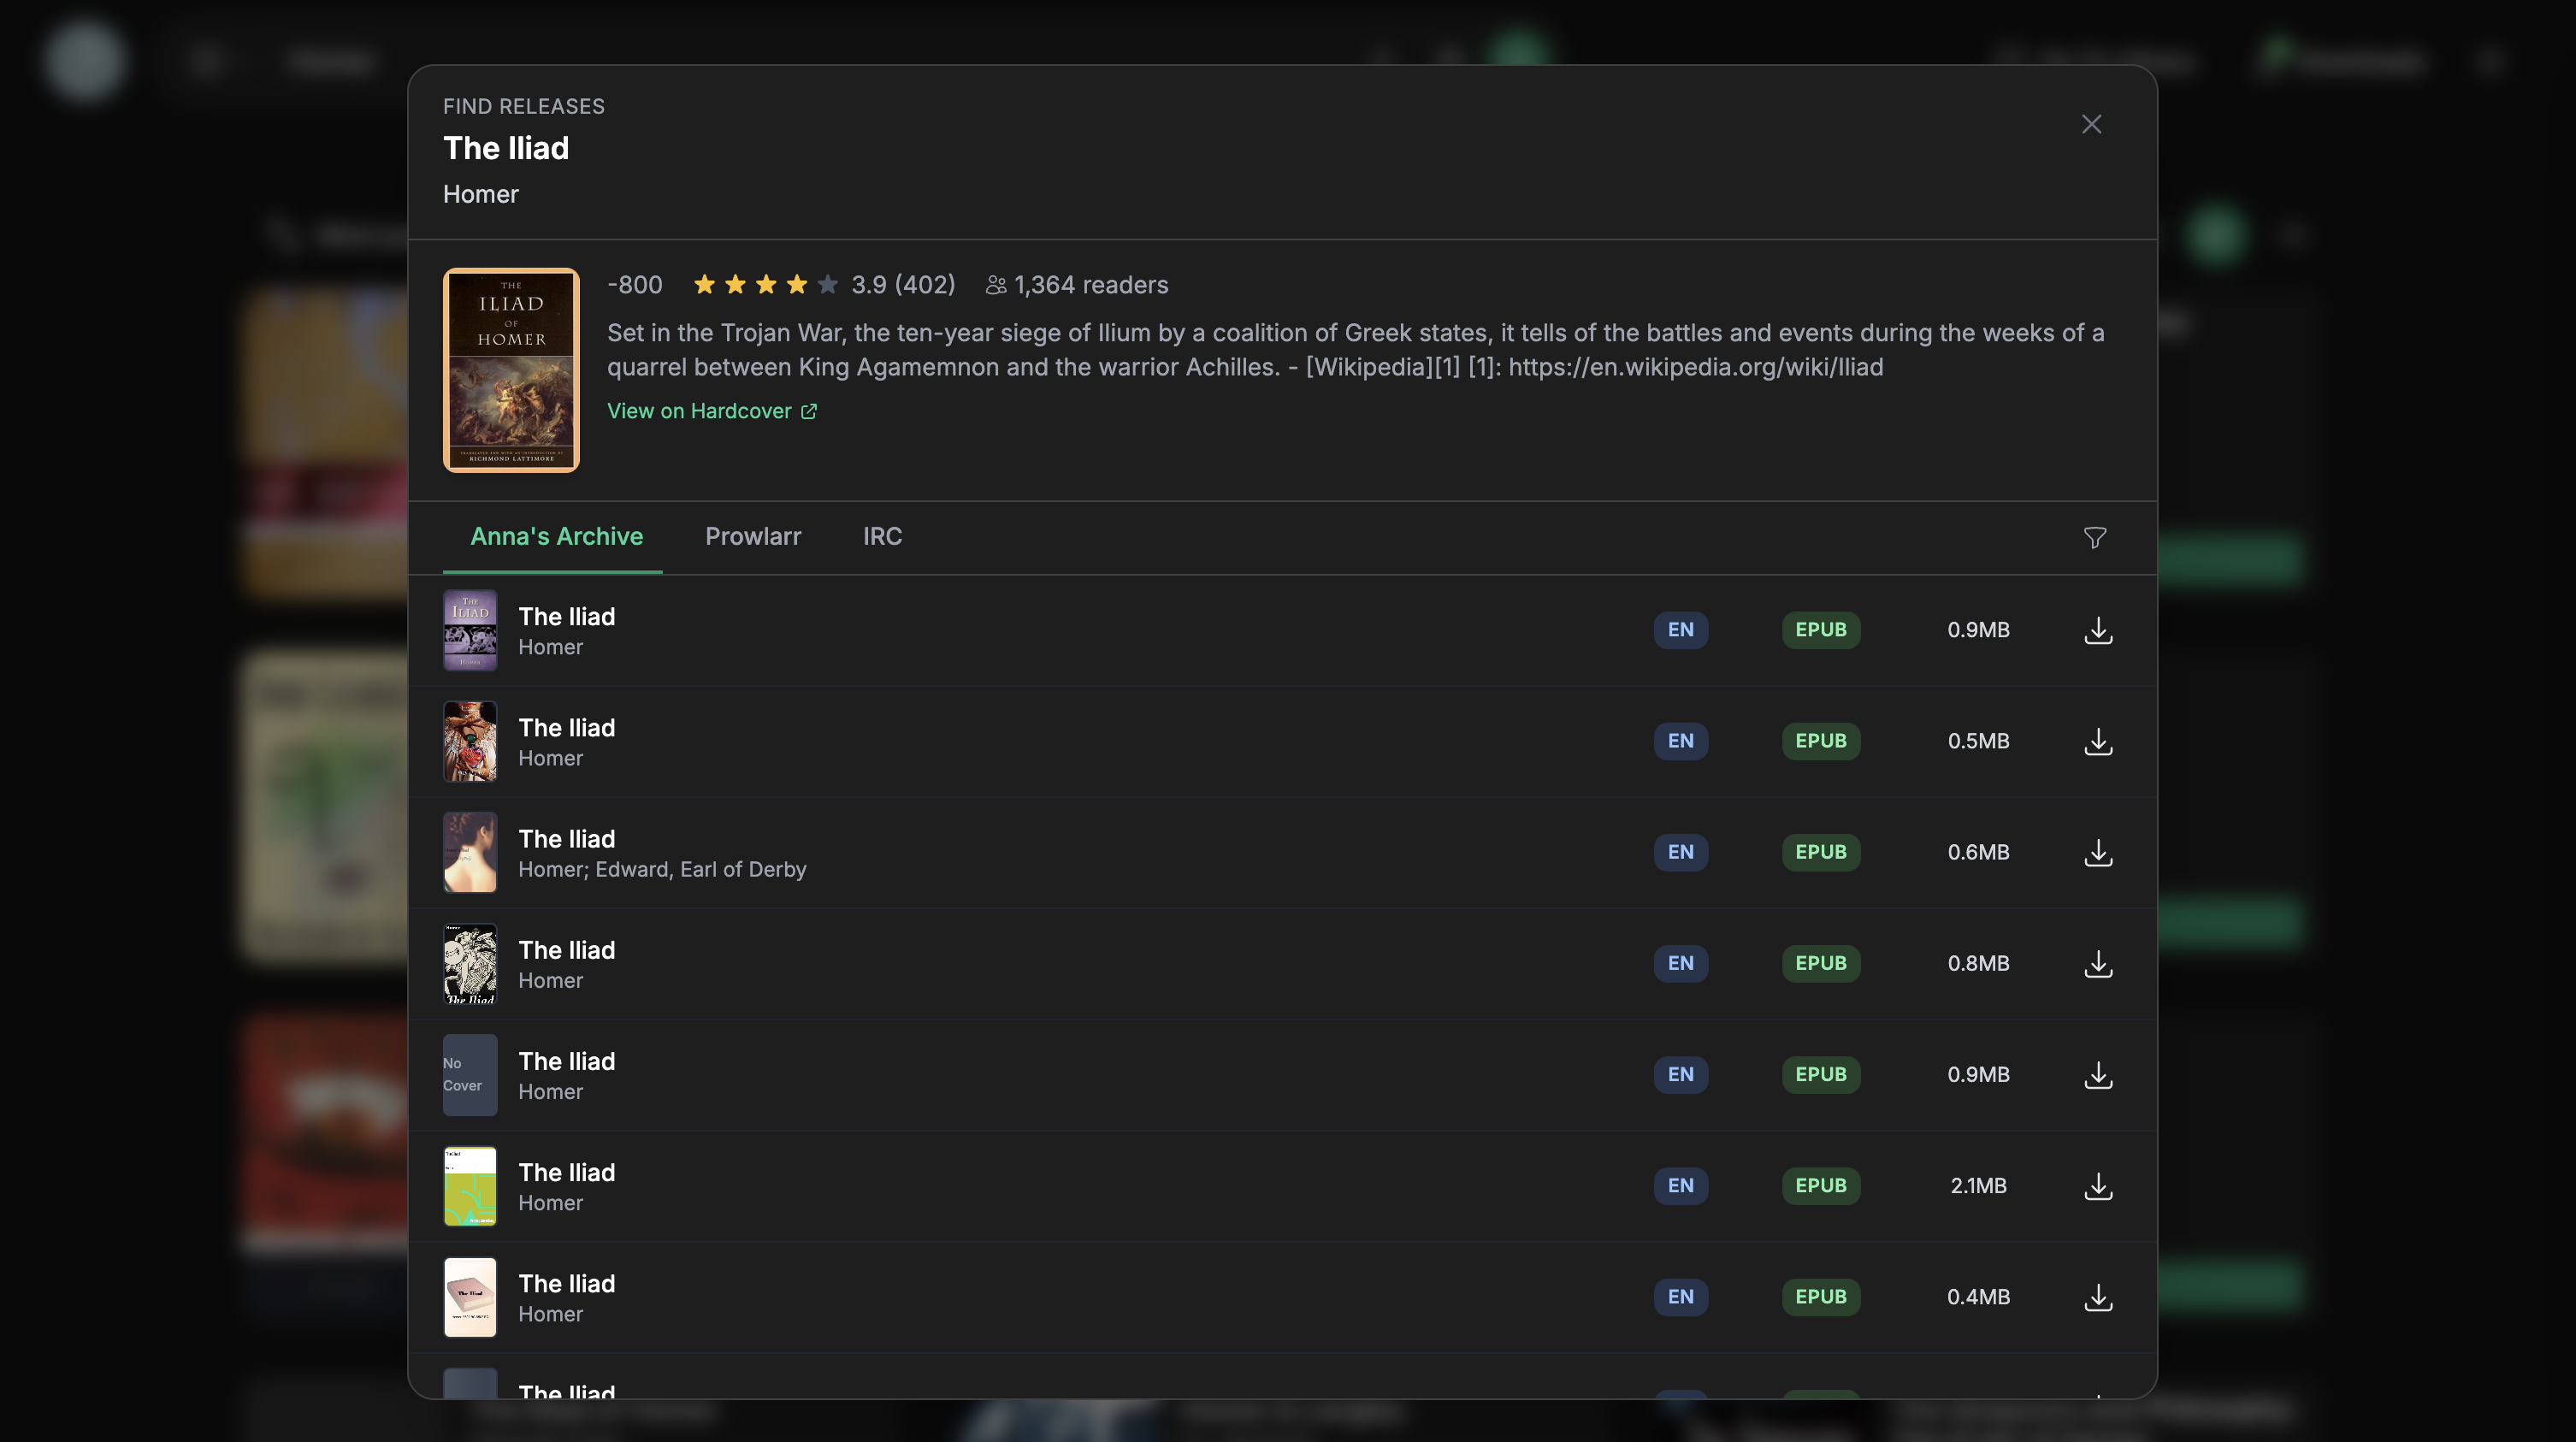2576x1442 pixels.
Task: Switch to the Prowlarr tab
Action: coord(753,536)
